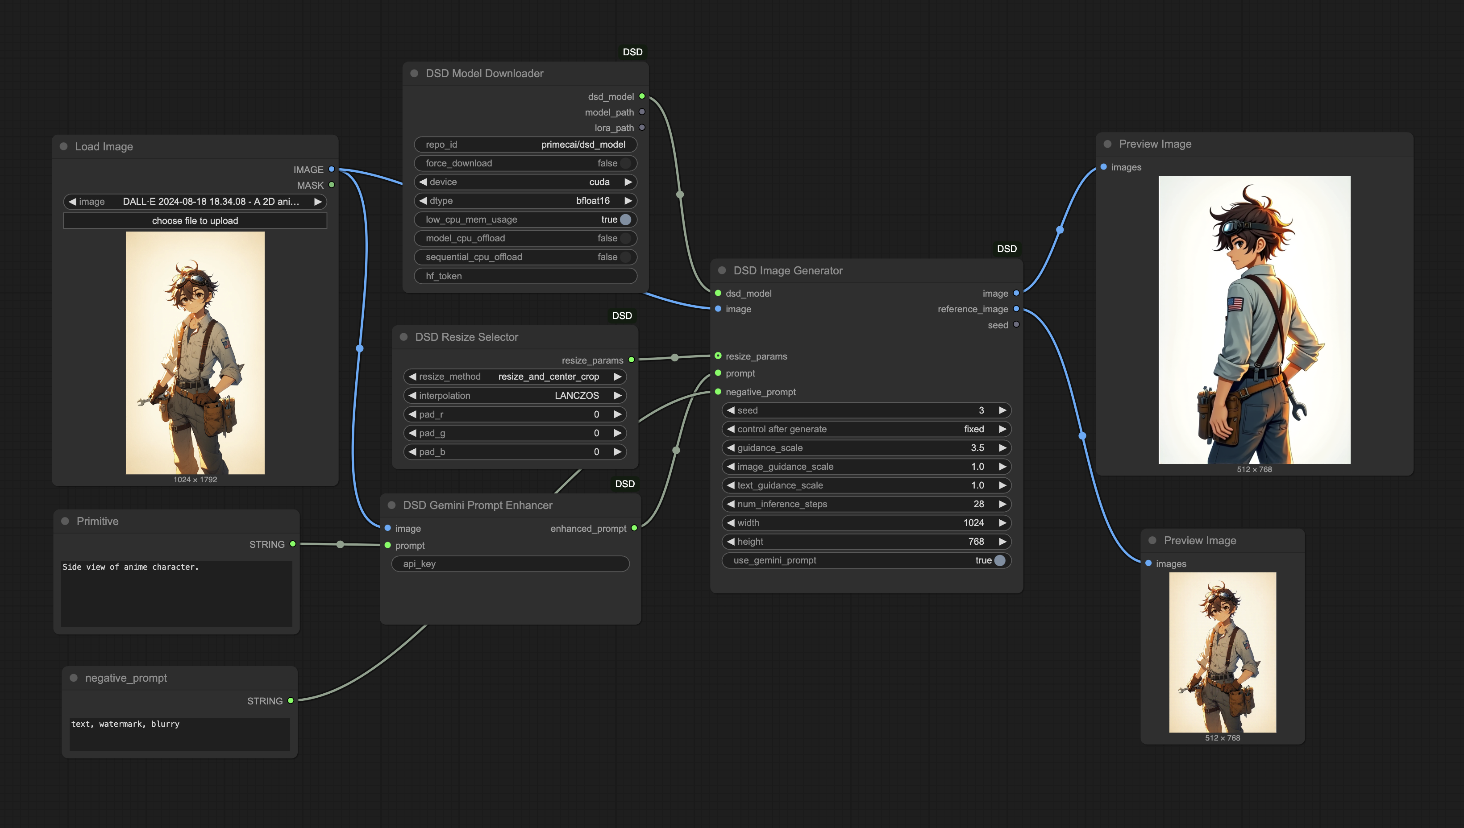
Task: Click DSD Image Generator collapse dot
Action: coord(722,271)
